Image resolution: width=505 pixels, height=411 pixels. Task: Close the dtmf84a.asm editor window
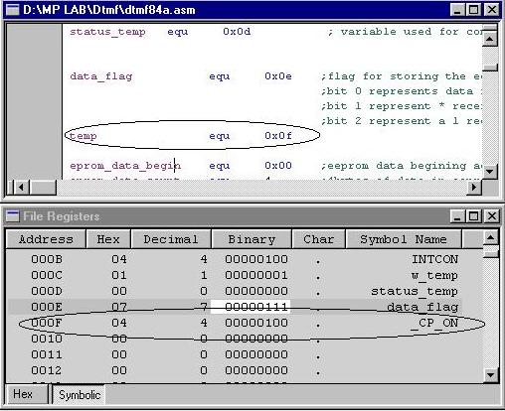(x=492, y=10)
